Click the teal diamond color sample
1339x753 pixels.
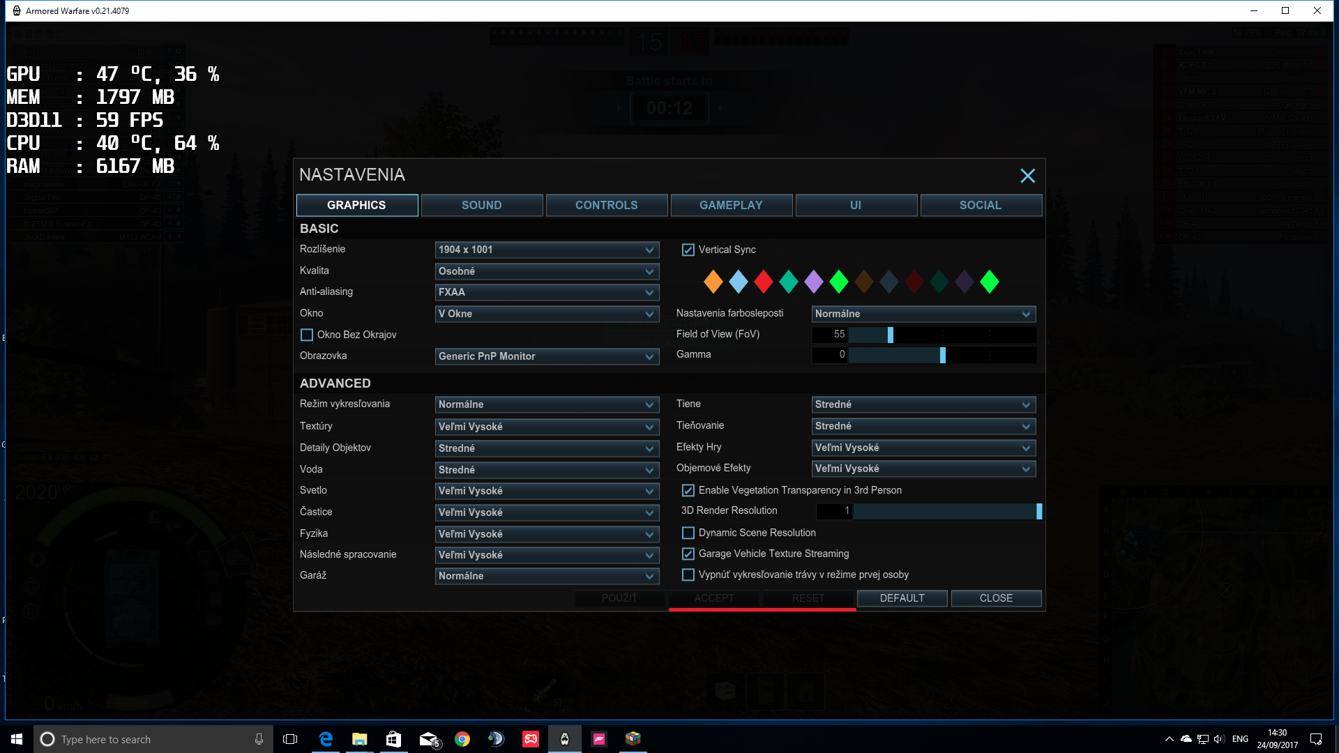click(788, 282)
